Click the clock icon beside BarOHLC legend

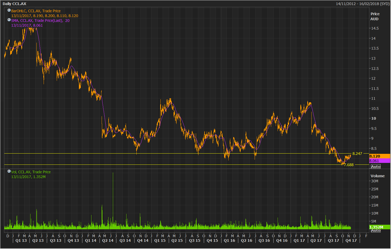(x=9, y=10)
